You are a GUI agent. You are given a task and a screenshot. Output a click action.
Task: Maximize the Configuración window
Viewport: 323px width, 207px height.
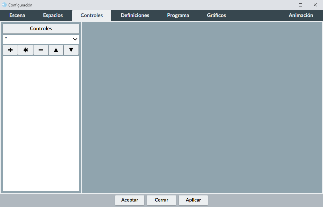pyautogui.click(x=300, y=5)
